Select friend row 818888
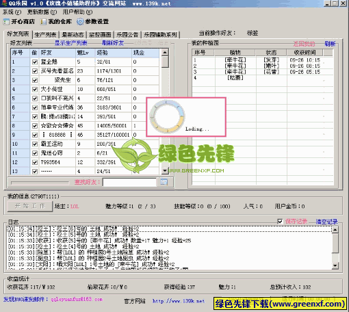 pyautogui.click(x=85, y=135)
